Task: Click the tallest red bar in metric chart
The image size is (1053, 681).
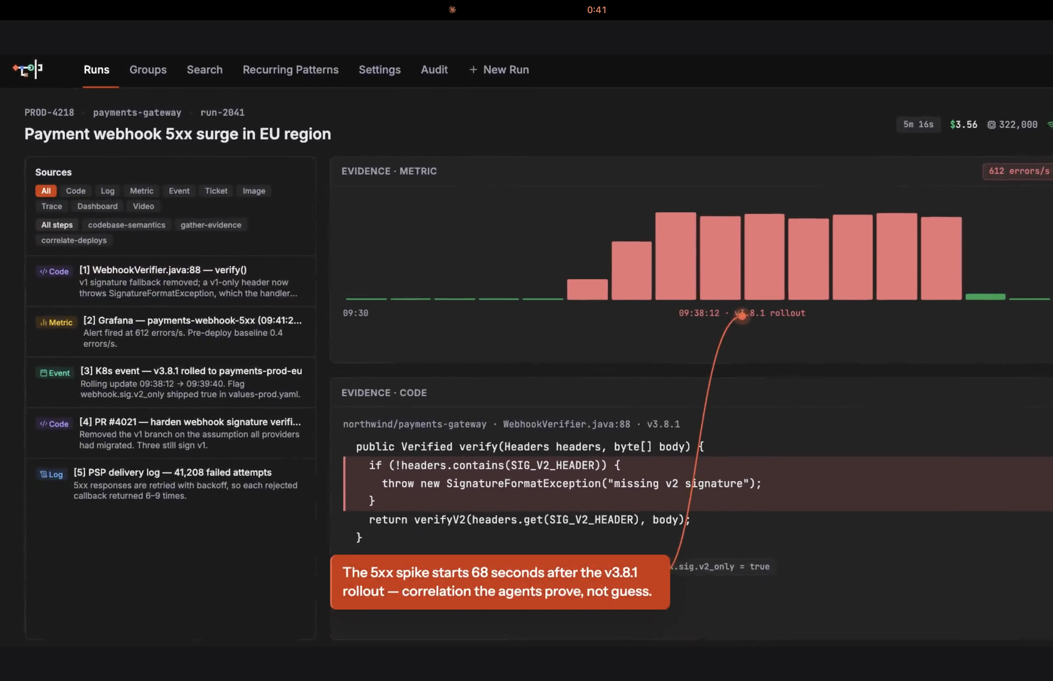Action: pyautogui.click(x=675, y=256)
